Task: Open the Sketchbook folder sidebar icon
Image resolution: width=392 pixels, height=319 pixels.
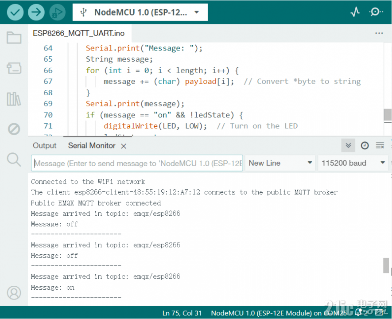Action: tap(14, 38)
